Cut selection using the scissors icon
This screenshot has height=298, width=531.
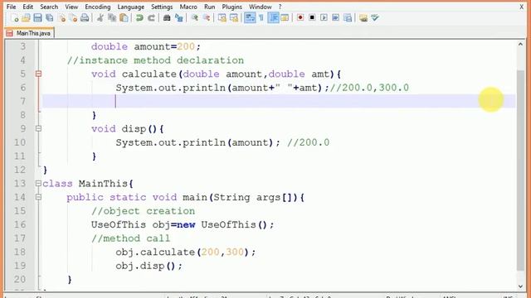pos(100,18)
